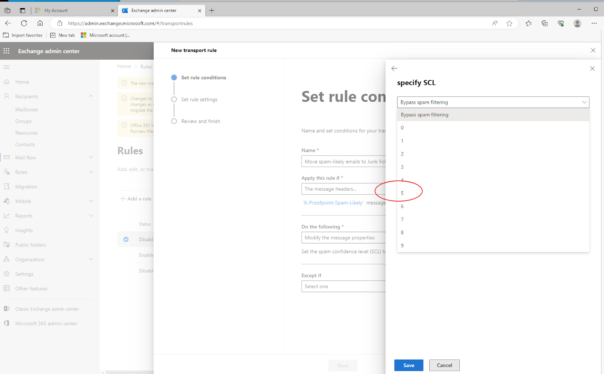
Task: Open the Do the following dropdown
Action: 343,237
